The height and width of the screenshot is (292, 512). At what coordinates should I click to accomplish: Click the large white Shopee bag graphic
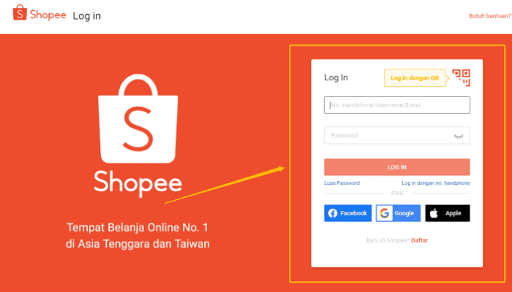(138, 118)
